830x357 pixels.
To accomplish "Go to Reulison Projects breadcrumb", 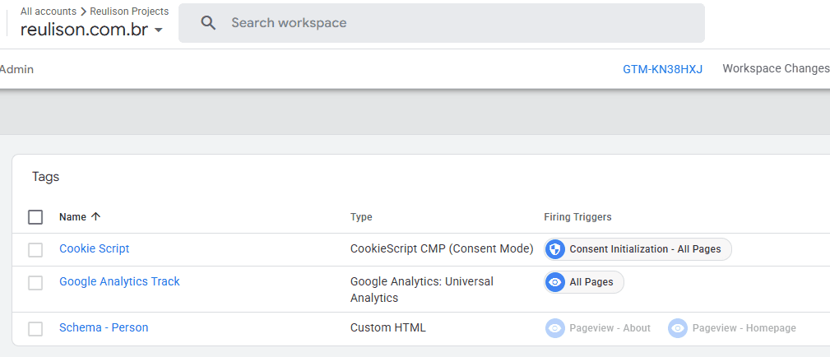I will [x=129, y=12].
